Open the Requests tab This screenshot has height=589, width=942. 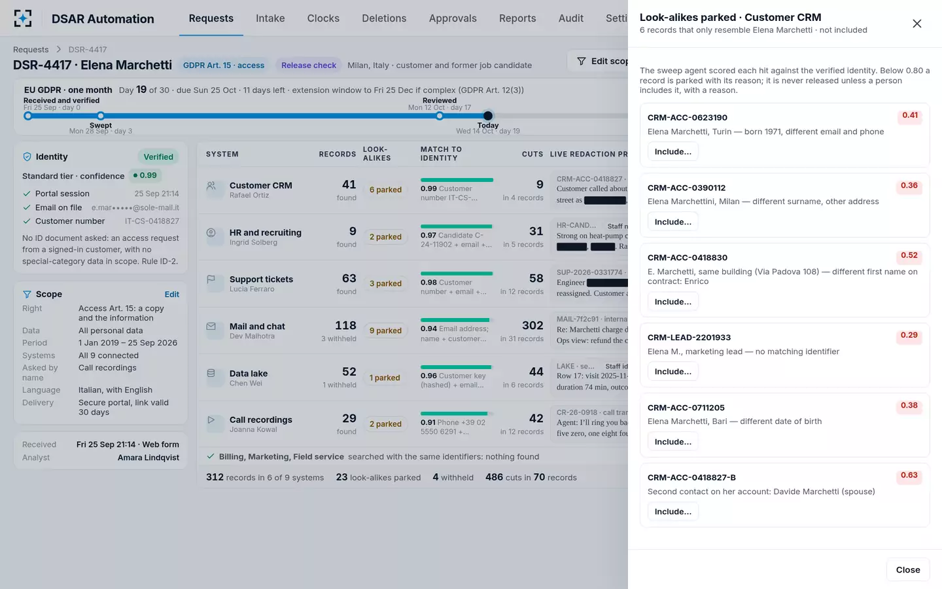(x=211, y=18)
